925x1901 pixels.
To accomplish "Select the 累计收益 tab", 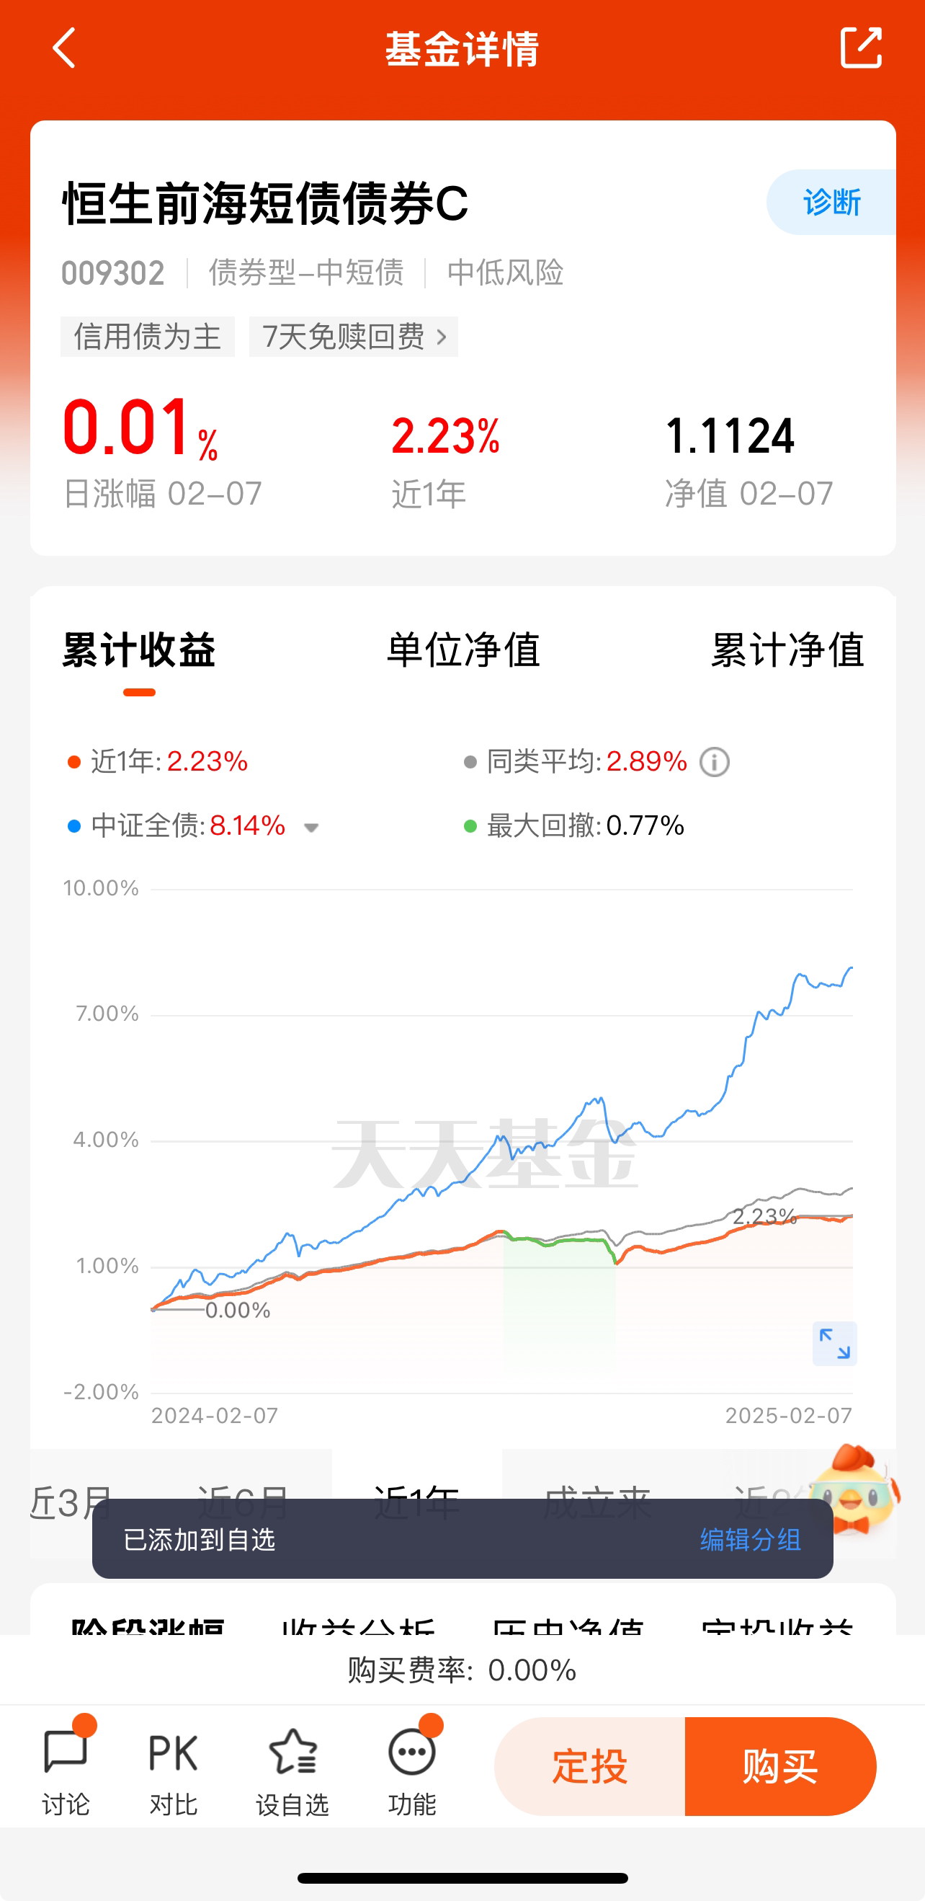I will (x=138, y=650).
